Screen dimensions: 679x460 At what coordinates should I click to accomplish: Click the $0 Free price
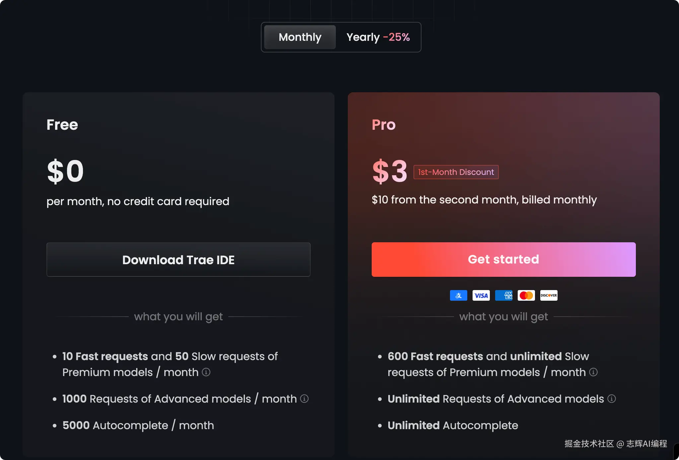click(x=65, y=171)
